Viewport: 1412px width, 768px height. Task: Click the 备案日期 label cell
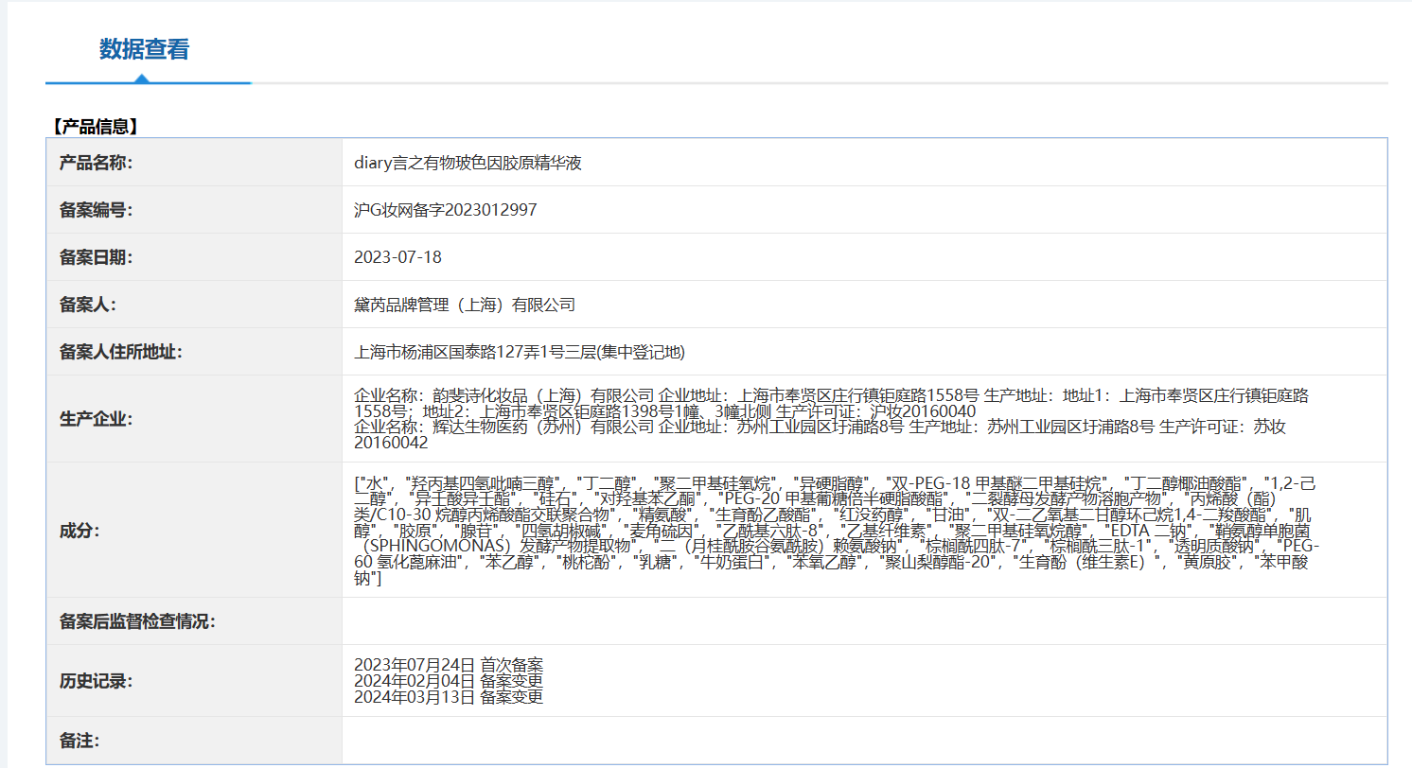click(194, 257)
